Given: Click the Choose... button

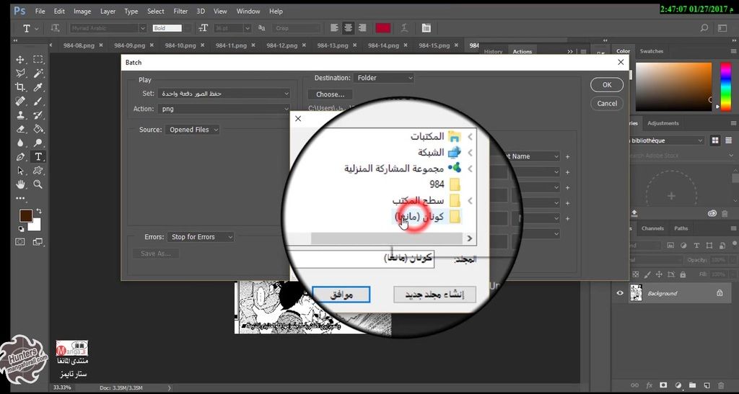Looking at the screenshot, I should coord(330,94).
